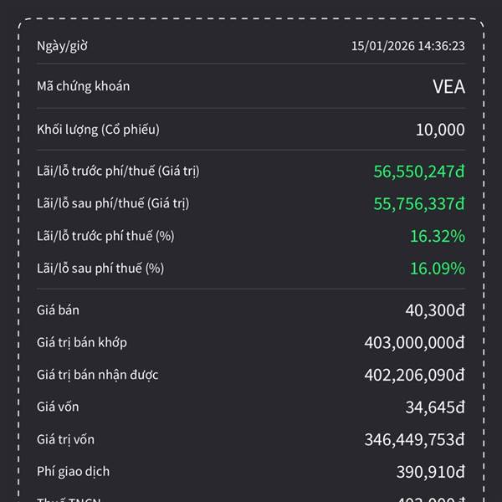The width and height of the screenshot is (502, 502).
Task: Click the 16.32% profit percentage
Action: [437, 236]
